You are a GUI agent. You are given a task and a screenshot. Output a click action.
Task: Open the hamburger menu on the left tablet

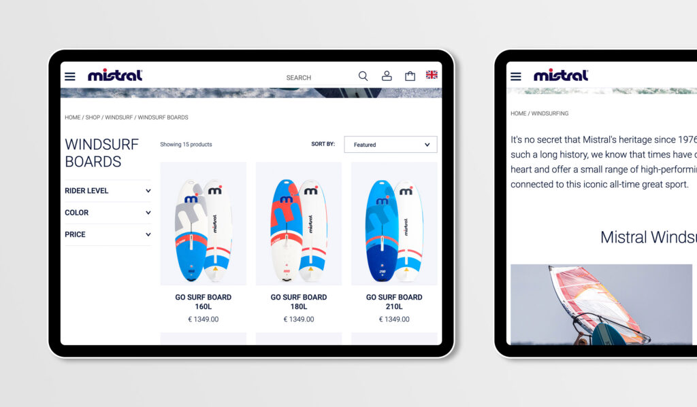70,76
